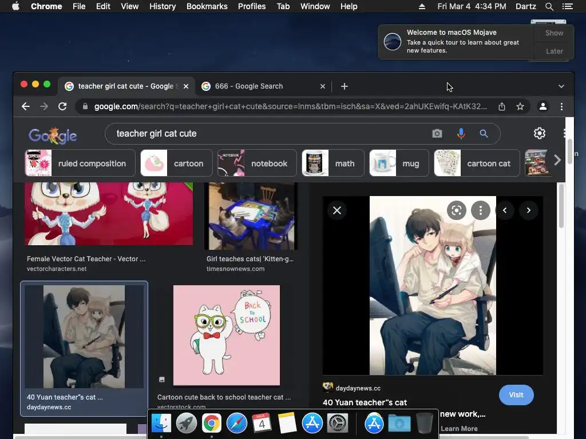
Task: Select the 'mug' filter chip
Action: pyautogui.click(x=399, y=163)
